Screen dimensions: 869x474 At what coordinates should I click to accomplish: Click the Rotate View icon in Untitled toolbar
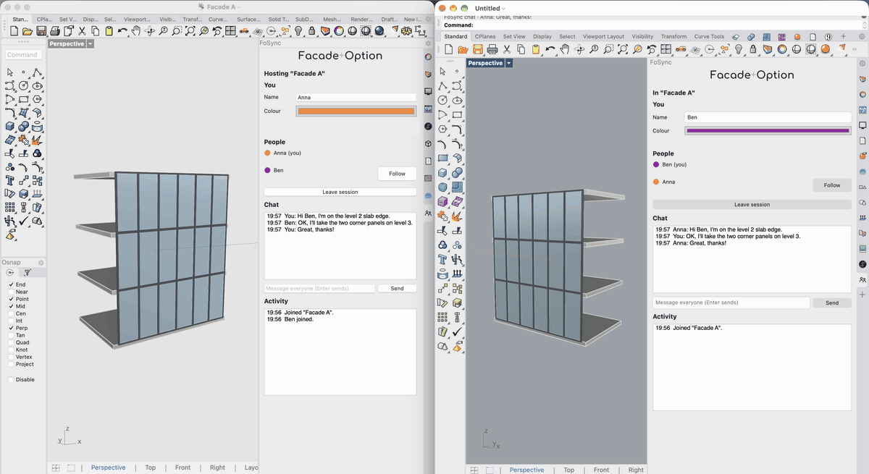(579, 49)
